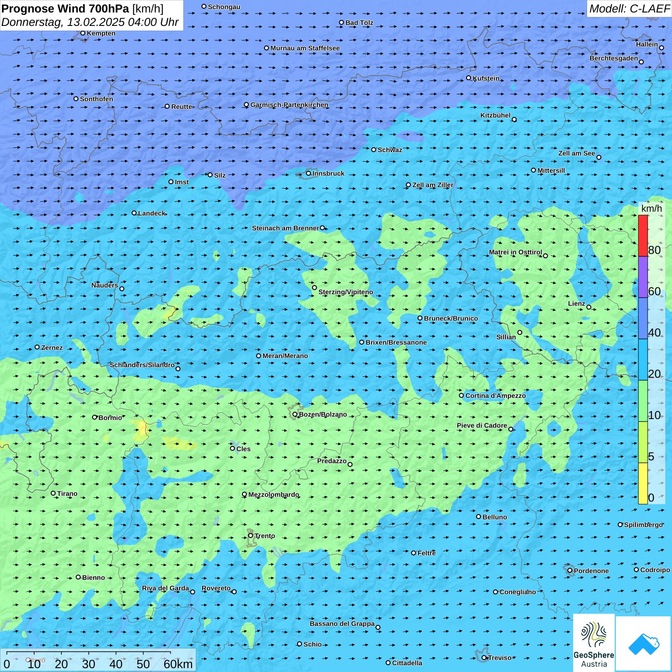The height and width of the screenshot is (672, 672).
Task: Click the 'Reutte' label
Action: (x=181, y=107)
